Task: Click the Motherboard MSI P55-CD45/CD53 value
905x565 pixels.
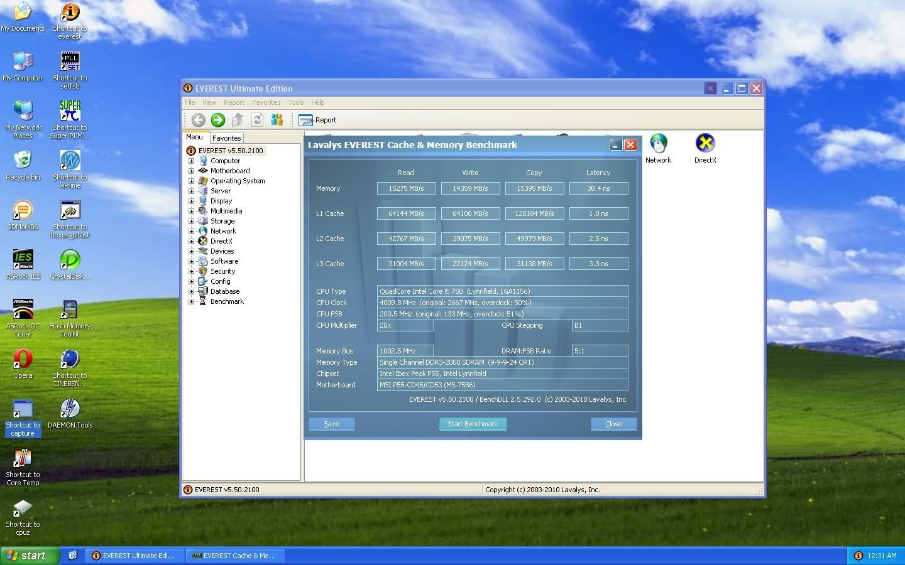Action: click(502, 385)
